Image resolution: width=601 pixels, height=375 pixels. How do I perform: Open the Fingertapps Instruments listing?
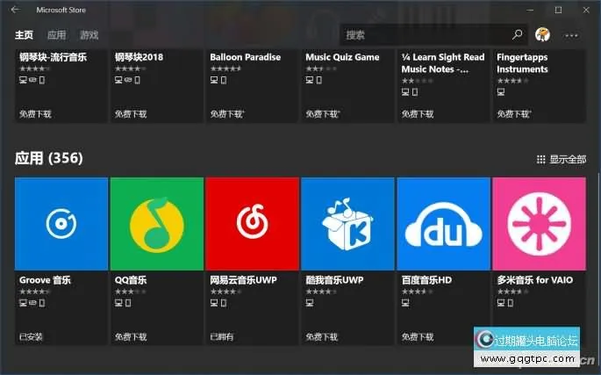522,63
